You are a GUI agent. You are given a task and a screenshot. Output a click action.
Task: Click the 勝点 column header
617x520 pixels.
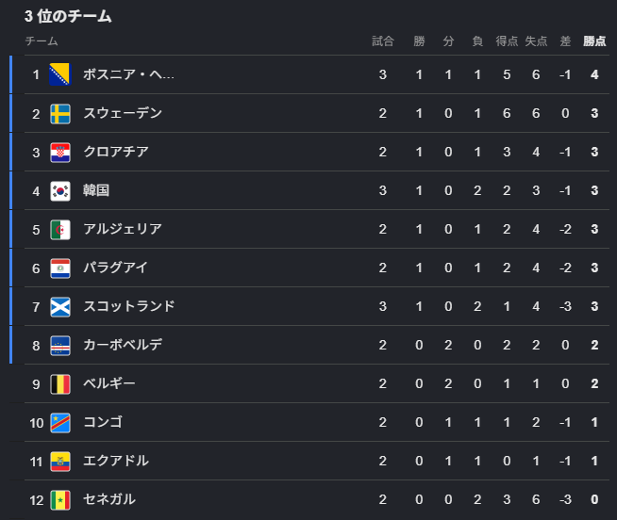coord(594,41)
